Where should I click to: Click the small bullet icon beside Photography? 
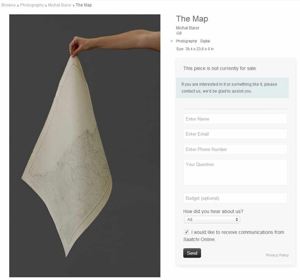172,41
